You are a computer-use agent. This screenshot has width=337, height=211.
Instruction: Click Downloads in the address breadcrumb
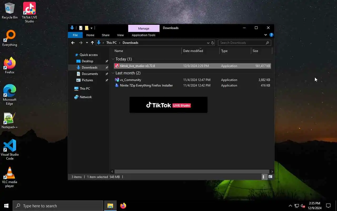click(x=130, y=43)
